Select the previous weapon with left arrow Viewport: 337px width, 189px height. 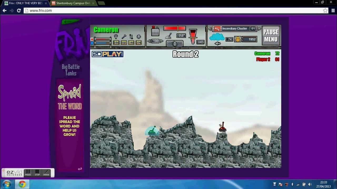pos(210,29)
